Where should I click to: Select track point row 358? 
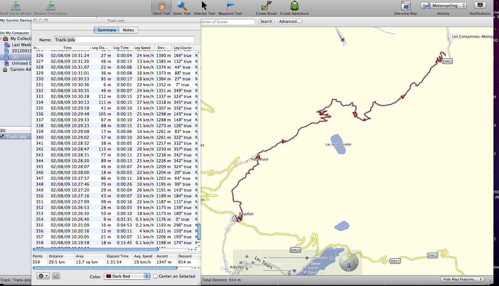point(115,243)
